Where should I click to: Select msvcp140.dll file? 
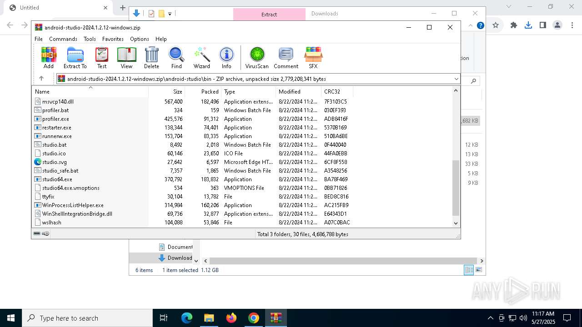58,102
